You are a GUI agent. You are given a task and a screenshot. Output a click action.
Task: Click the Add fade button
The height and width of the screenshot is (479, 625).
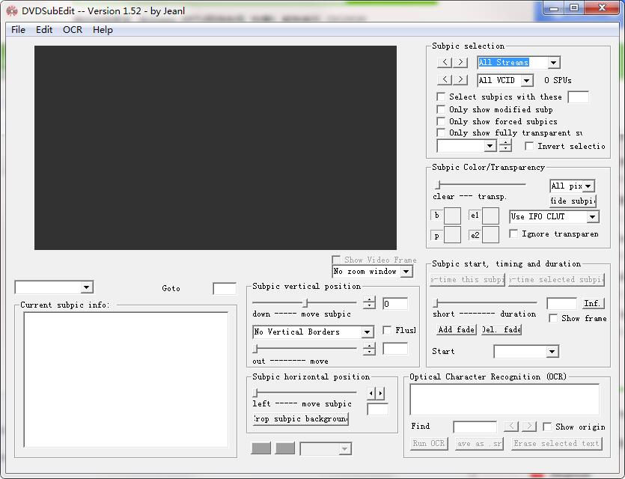tap(457, 329)
